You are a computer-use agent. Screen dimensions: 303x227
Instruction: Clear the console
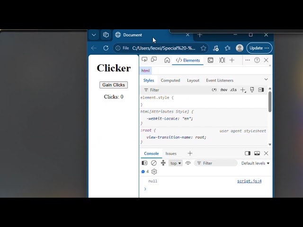pyautogui.click(x=154, y=163)
